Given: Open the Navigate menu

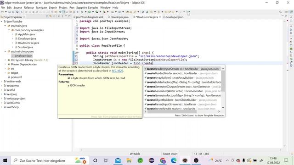Looking at the screenshot, I should [x=41, y=8].
